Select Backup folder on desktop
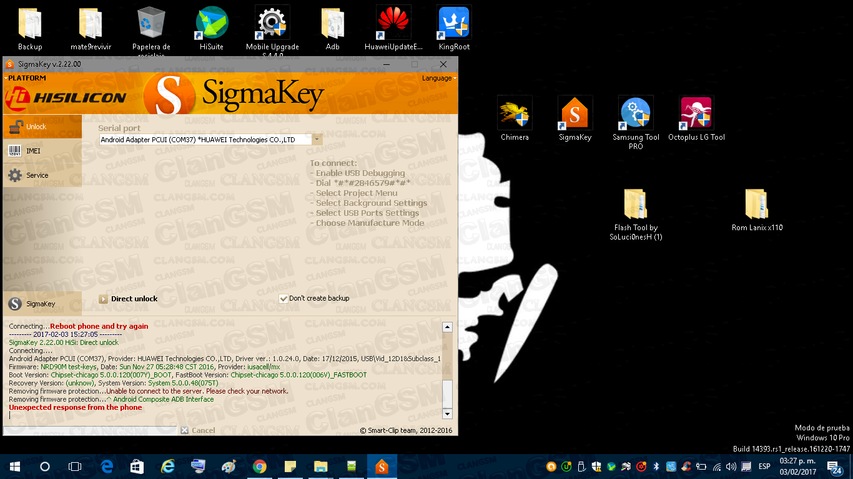 click(x=30, y=30)
